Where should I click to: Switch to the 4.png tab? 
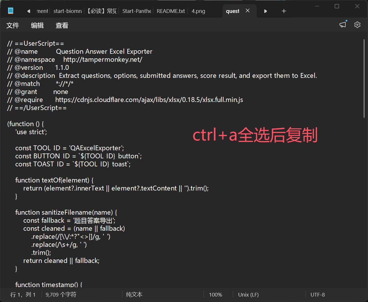[x=199, y=11]
